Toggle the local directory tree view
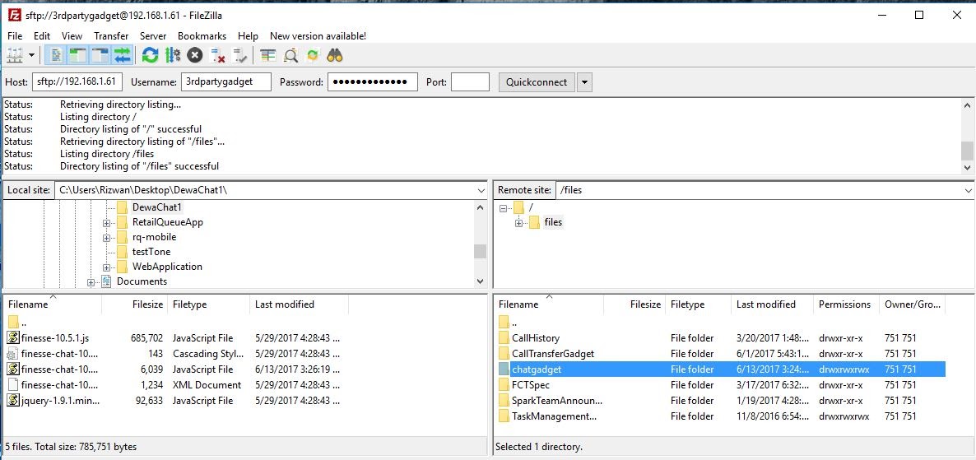This screenshot has width=976, height=460. 78,55
